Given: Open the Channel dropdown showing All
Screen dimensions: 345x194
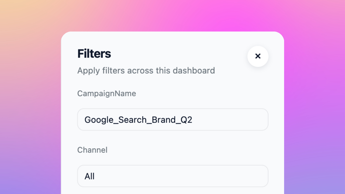Looking at the screenshot, I should pyautogui.click(x=173, y=176).
